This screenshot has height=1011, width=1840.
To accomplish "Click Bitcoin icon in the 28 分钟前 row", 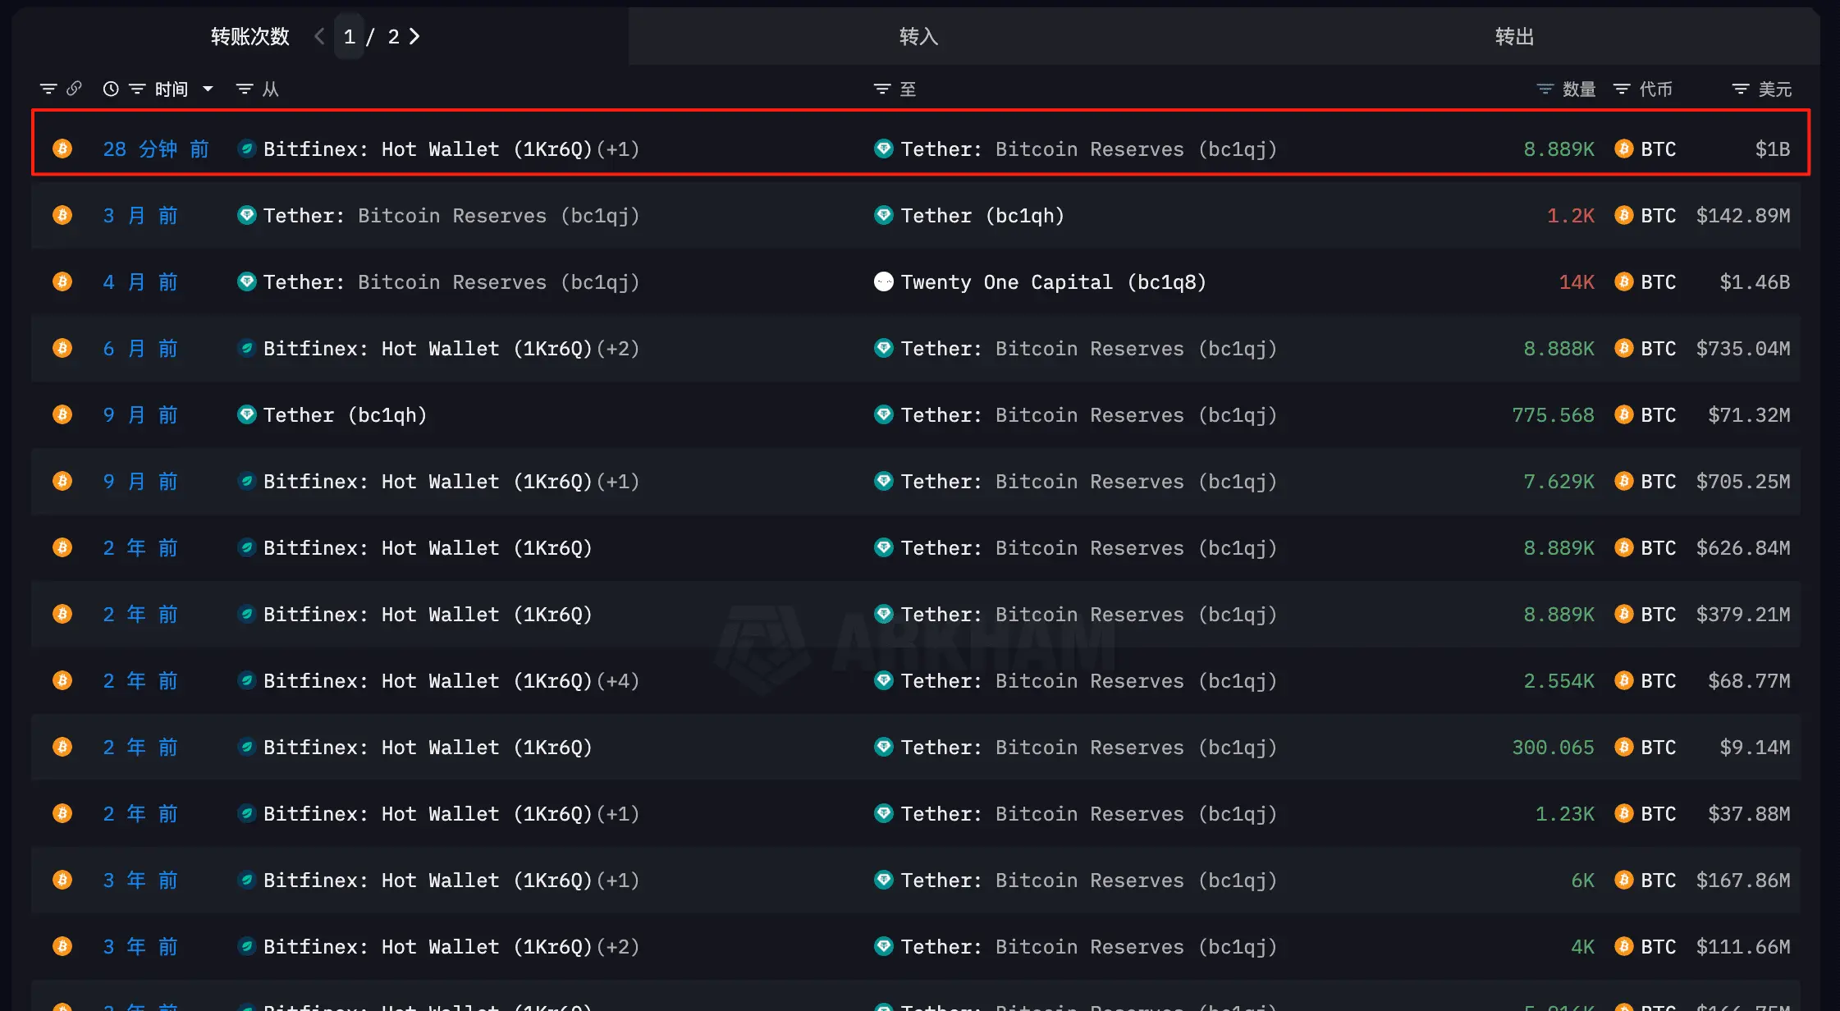I will pyautogui.click(x=62, y=149).
